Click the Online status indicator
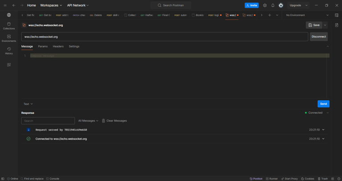 click(x=12, y=179)
